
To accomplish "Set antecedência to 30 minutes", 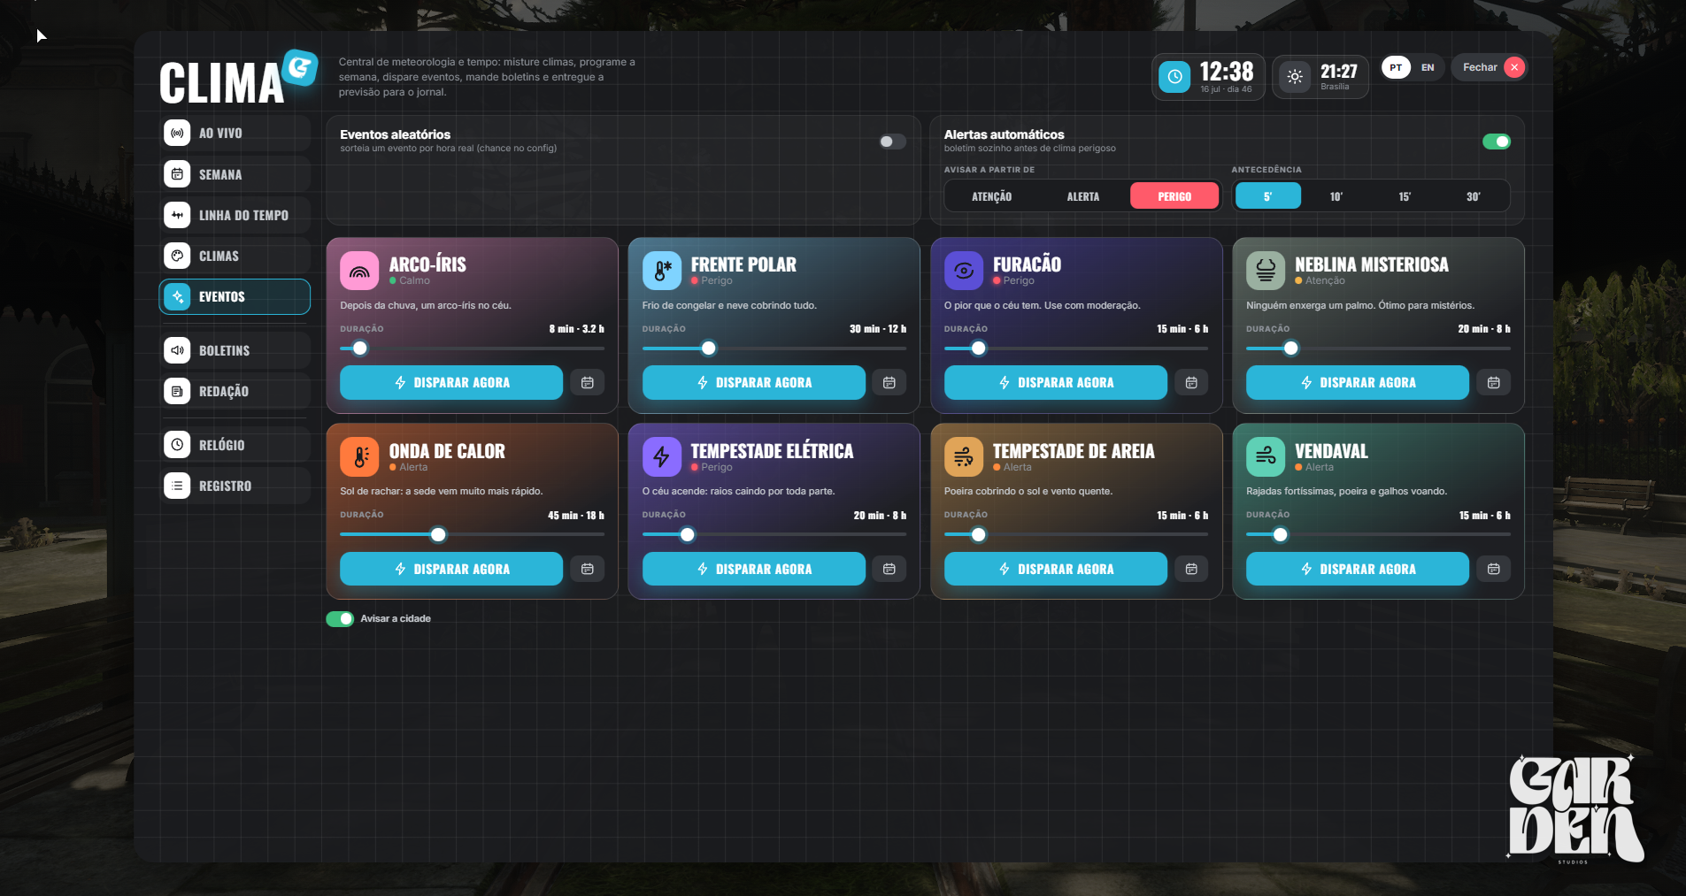I will [1474, 196].
